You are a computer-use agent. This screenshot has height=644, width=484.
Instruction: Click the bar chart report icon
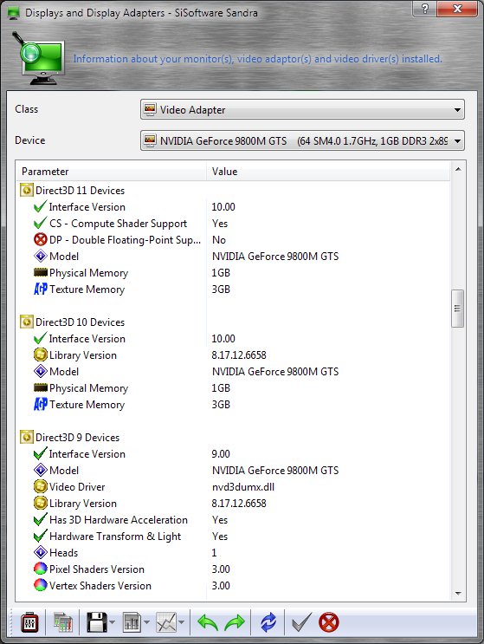click(x=132, y=622)
